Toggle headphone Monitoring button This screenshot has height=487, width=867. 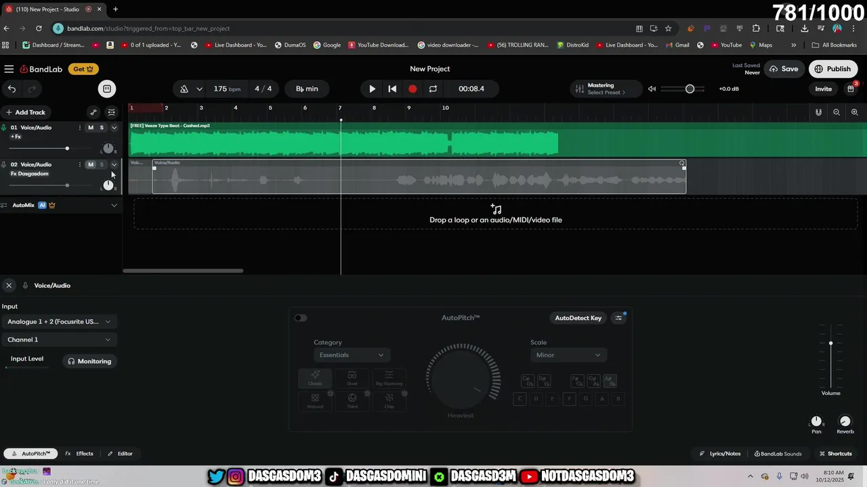click(89, 361)
